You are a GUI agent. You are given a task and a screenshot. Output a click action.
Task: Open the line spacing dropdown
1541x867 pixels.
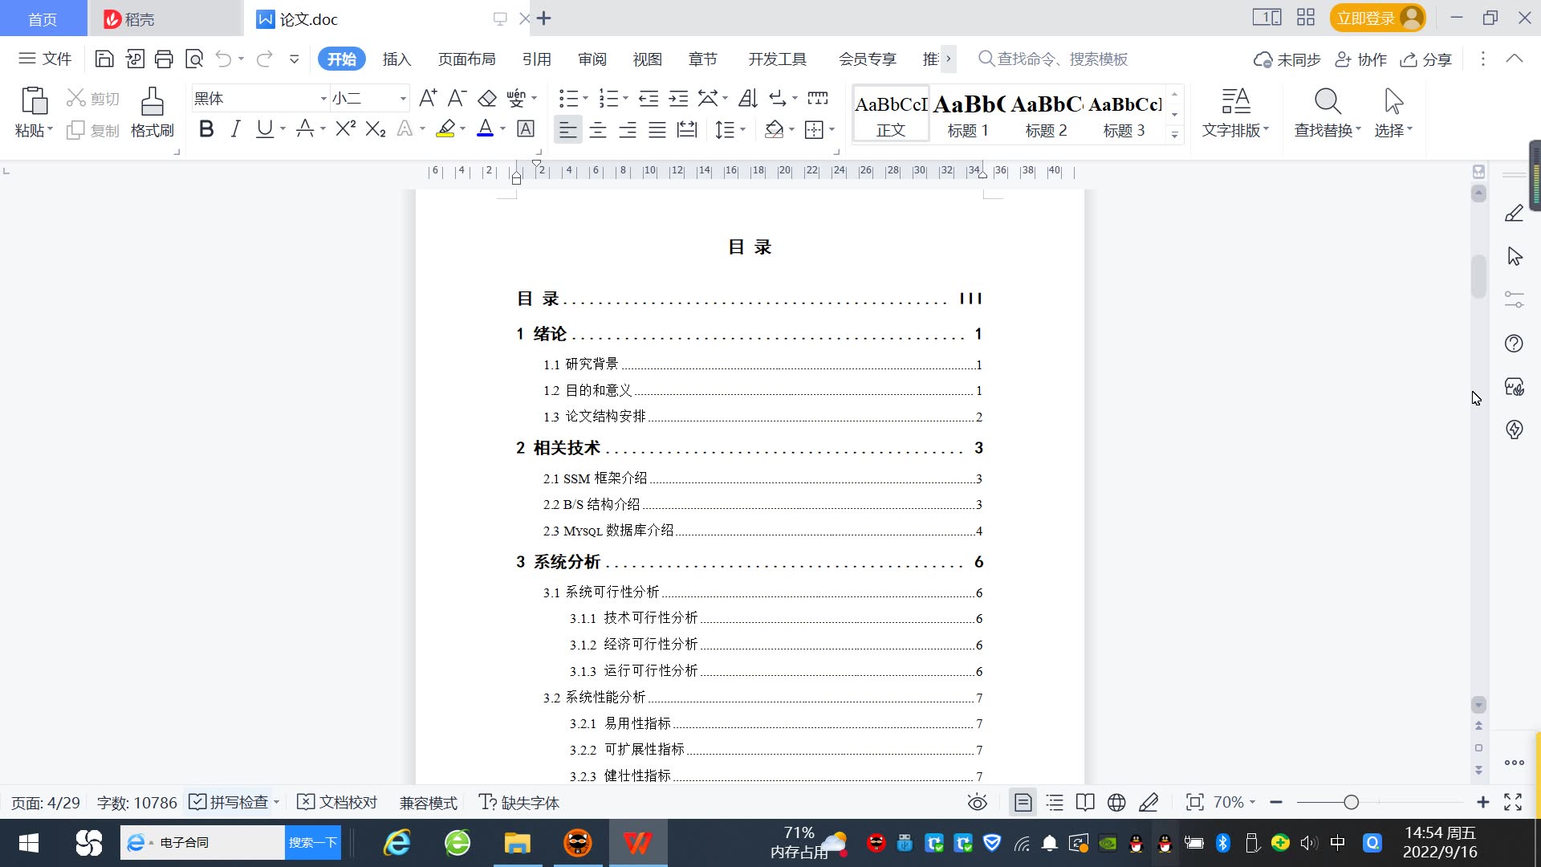743,129
